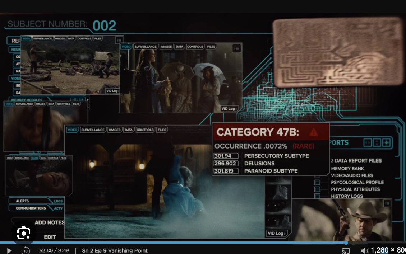Image resolution: width=406 pixels, height=254 pixels.
Task: Select CONTROLS tab on battlefield panel
Action: coord(84,38)
